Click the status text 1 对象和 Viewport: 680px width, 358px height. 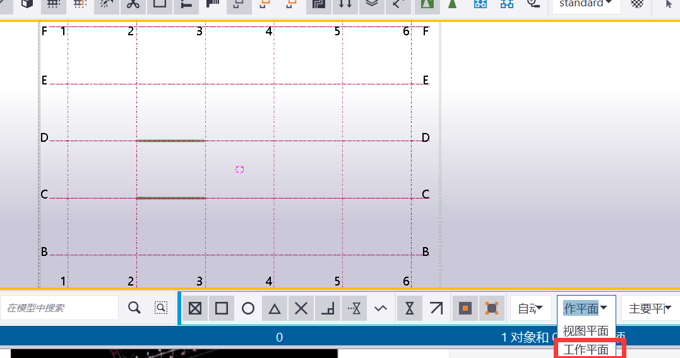point(525,337)
